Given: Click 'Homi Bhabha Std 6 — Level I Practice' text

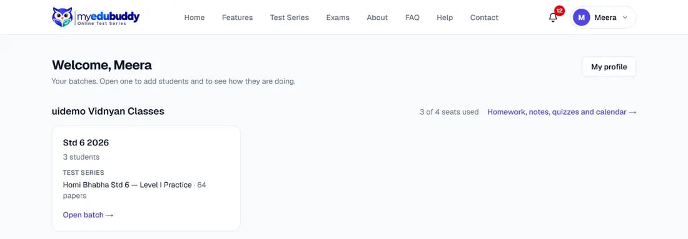Looking at the screenshot, I should click(x=127, y=185).
